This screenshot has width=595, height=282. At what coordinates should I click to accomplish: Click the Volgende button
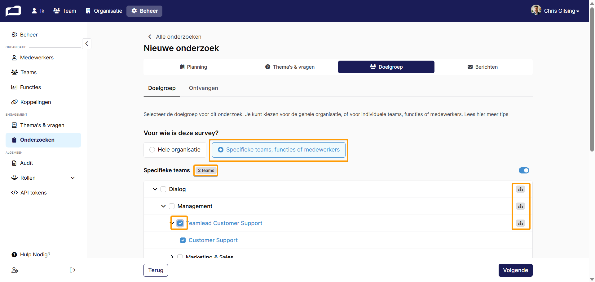click(x=515, y=270)
